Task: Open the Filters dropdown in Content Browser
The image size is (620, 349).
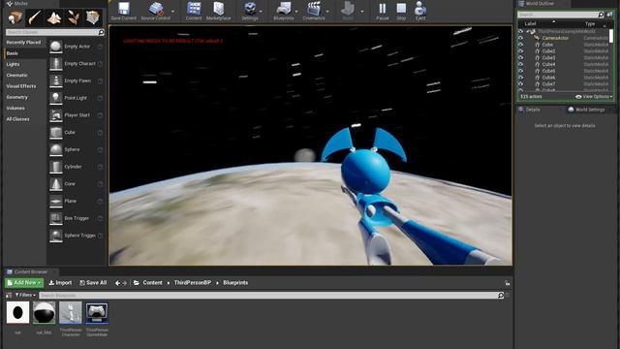Action: pos(25,295)
